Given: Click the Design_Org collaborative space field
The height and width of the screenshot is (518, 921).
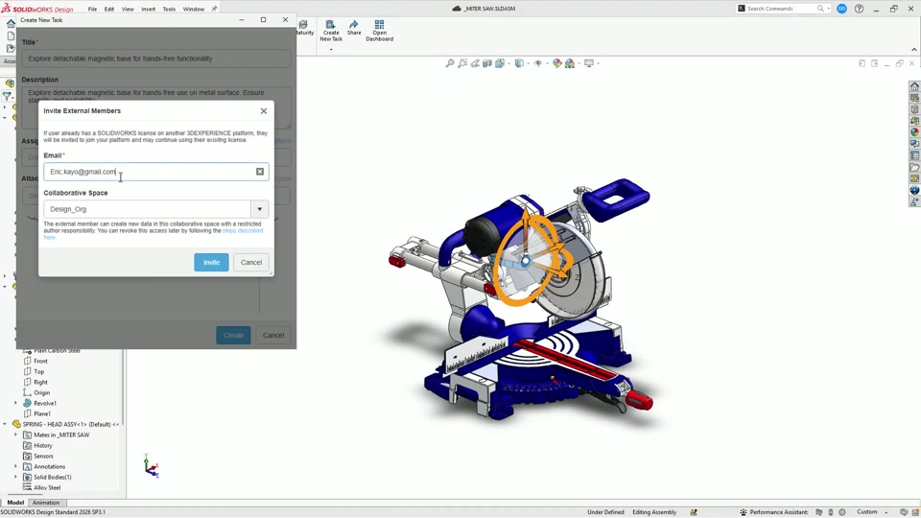Looking at the screenshot, I should (x=148, y=209).
